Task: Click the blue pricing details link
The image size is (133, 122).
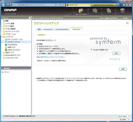Action: point(51,57)
